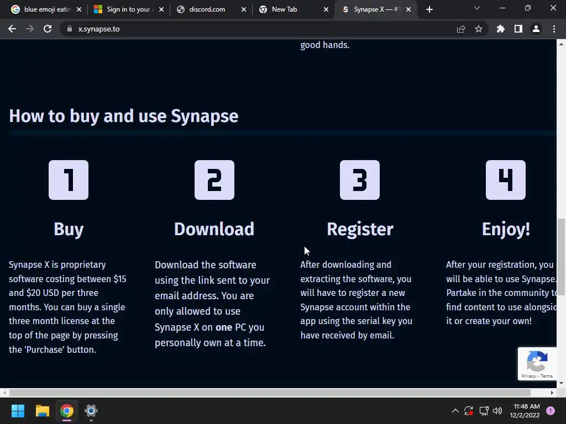Open the reCAPTCHA Terms link

coord(547,376)
